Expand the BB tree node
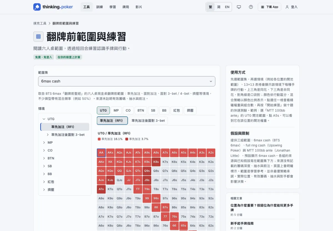333x231 pixels. click(x=44, y=174)
